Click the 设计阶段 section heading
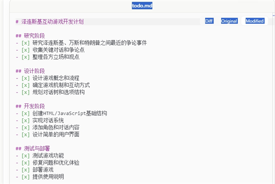 point(34,71)
